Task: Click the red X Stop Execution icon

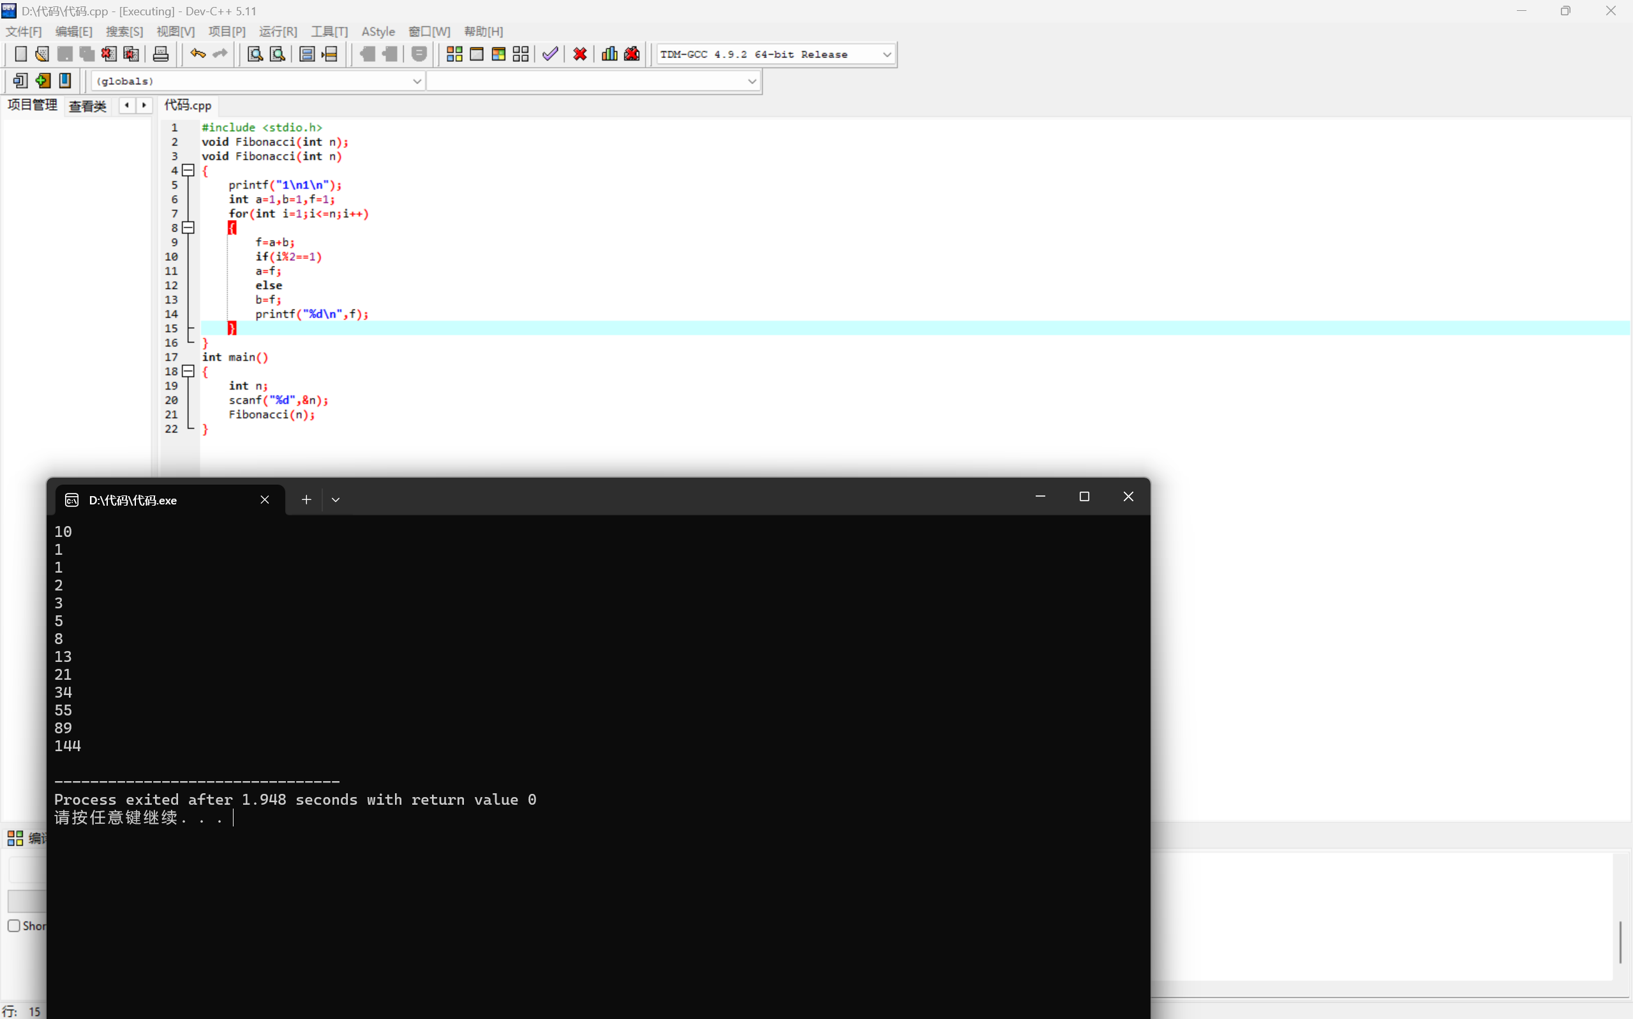Action: [x=580, y=54]
